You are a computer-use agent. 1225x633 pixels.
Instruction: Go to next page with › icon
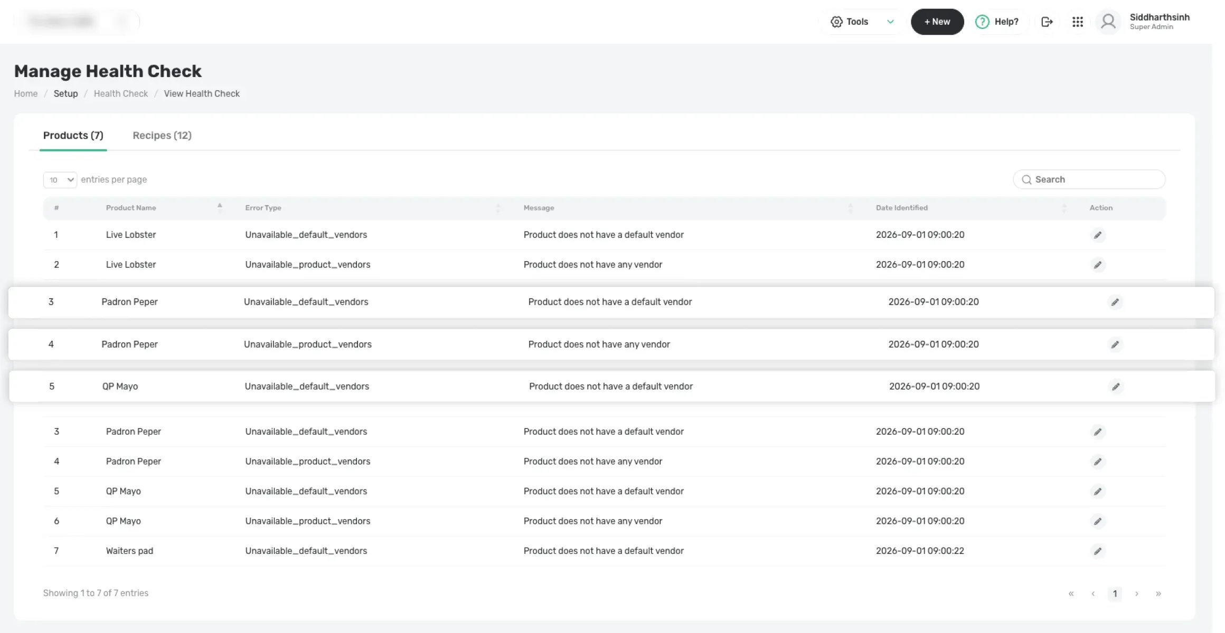click(x=1136, y=593)
